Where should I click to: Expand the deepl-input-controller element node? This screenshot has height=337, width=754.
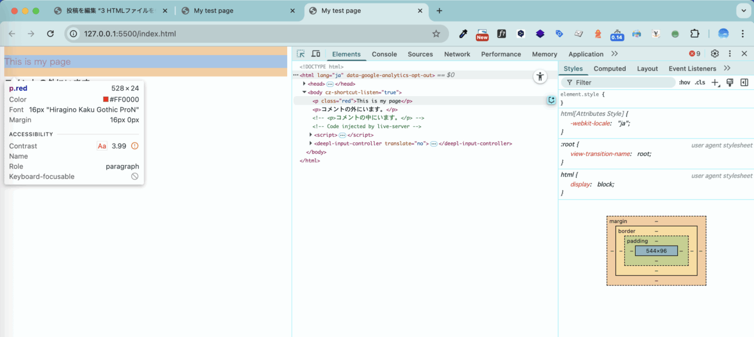(311, 144)
